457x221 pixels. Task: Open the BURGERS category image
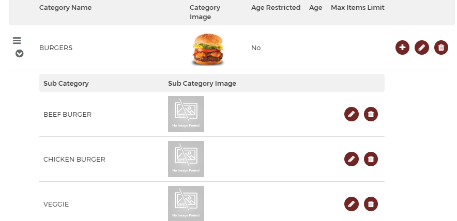[207, 49]
